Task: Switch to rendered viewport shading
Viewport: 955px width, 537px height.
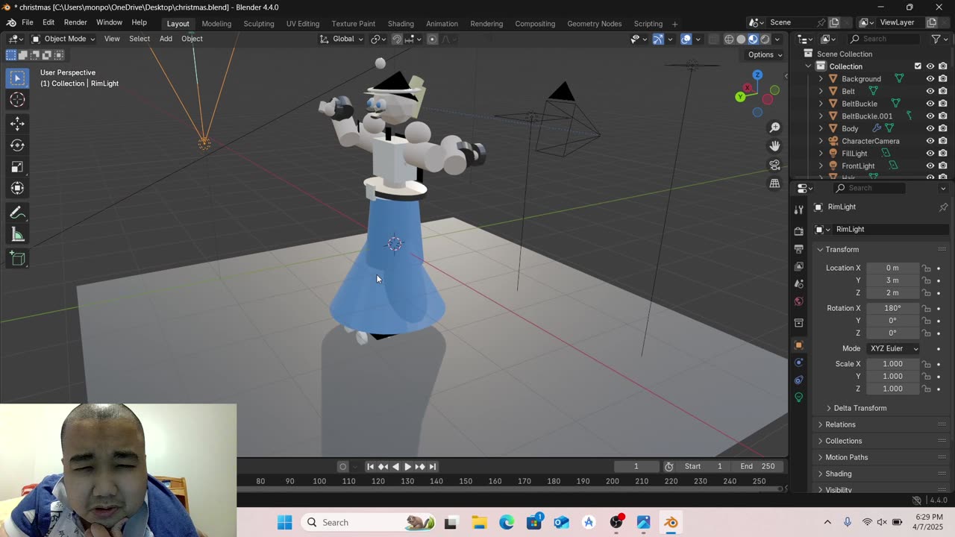Action: point(765,40)
